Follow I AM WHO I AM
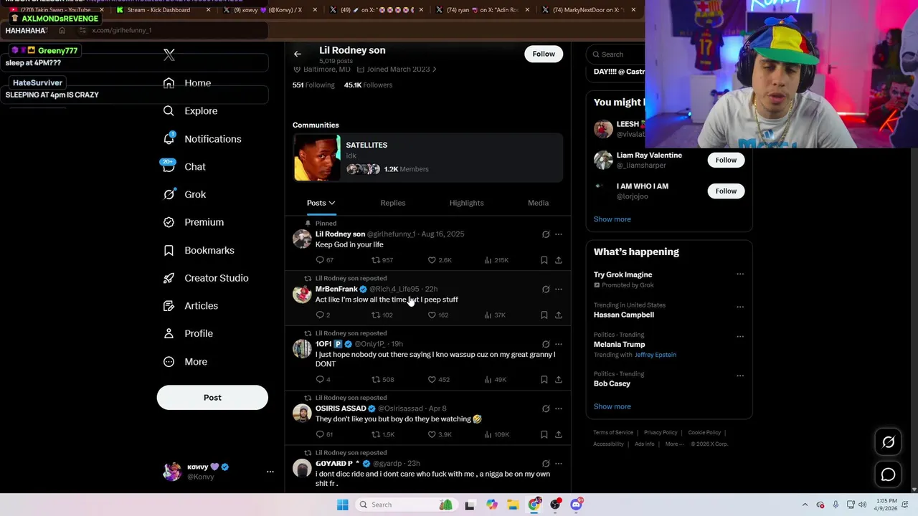918x516 pixels. tap(726, 191)
